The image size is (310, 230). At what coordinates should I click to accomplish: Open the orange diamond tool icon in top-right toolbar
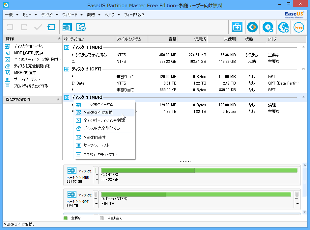[x=252, y=27]
